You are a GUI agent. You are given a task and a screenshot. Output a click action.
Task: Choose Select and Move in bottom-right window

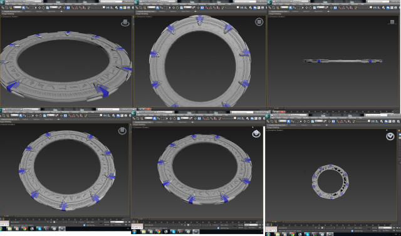point(305,121)
